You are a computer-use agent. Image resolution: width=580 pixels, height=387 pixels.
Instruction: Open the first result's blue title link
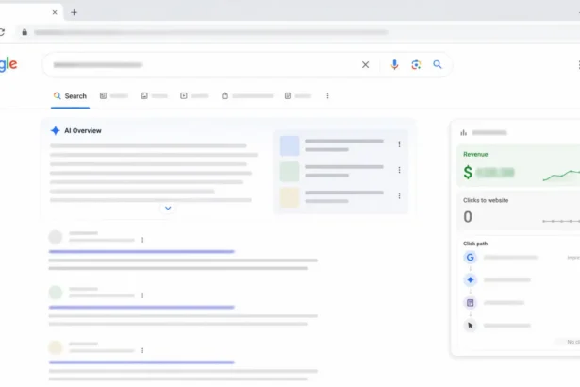(x=141, y=251)
